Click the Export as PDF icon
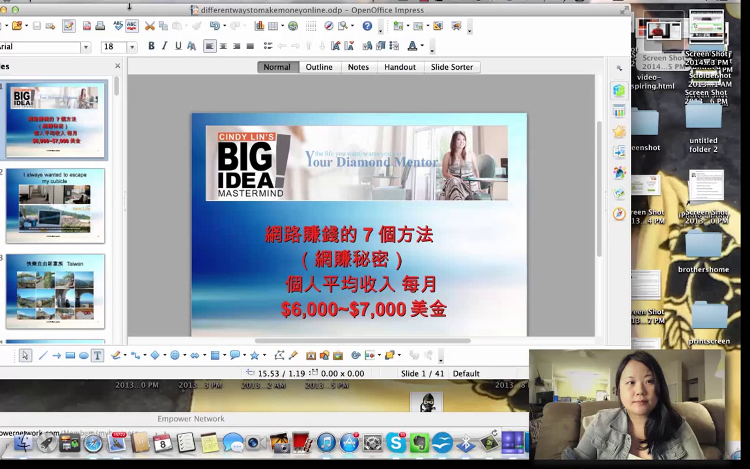The height and width of the screenshot is (469, 750). [x=87, y=26]
